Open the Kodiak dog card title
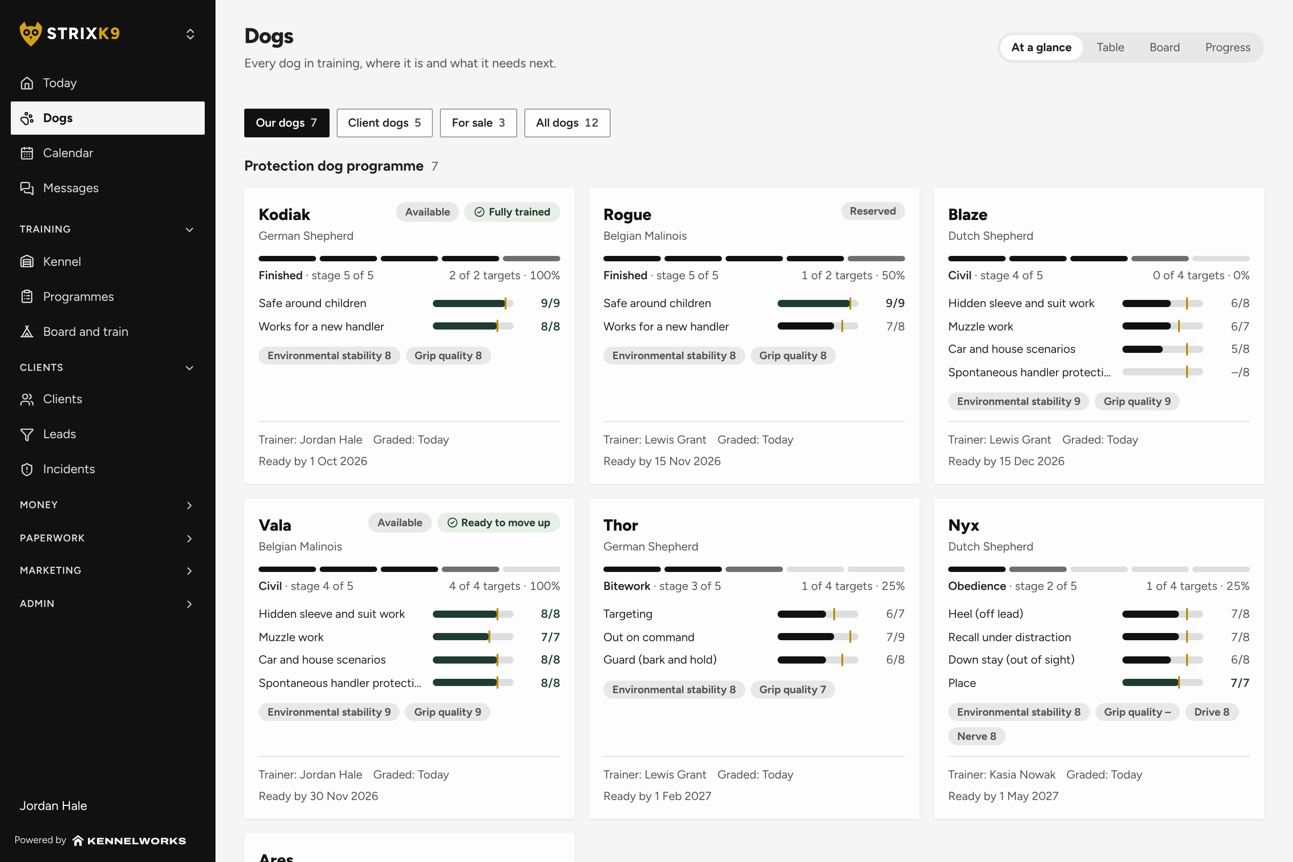The height and width of the screenshot is (862, 1293). [x=284, y=215]
